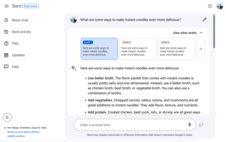This screenshot has height=142, width=226.
Task: Click the FAQ question mark icon
Action: coord(6,43)
